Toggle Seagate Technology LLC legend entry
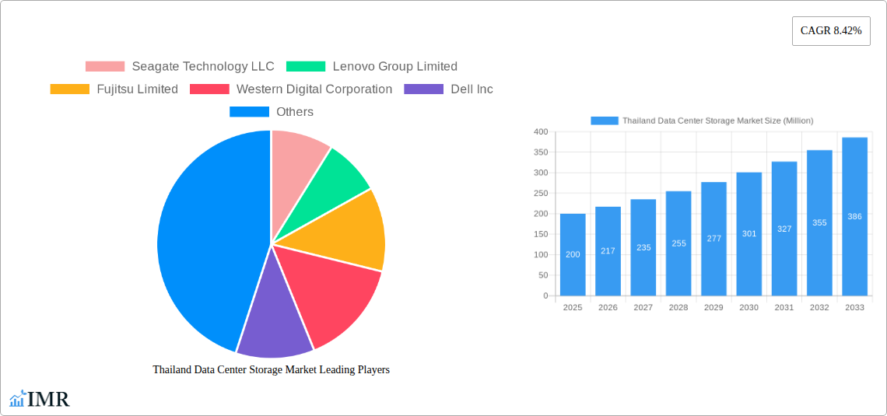Screen dimensions: 887x416 point(180,67)
